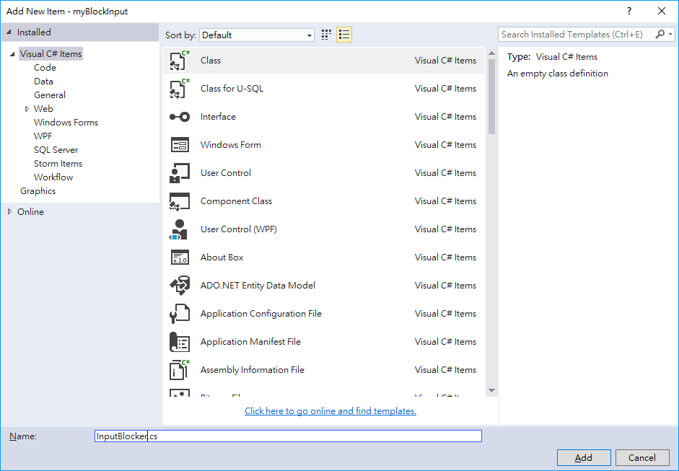Viewport: 679px width, 471px height.
Task: Select the WPF category
Action: (43, 136)
